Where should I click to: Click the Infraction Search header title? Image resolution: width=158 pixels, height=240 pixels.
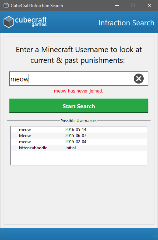(x=126, y=23)
